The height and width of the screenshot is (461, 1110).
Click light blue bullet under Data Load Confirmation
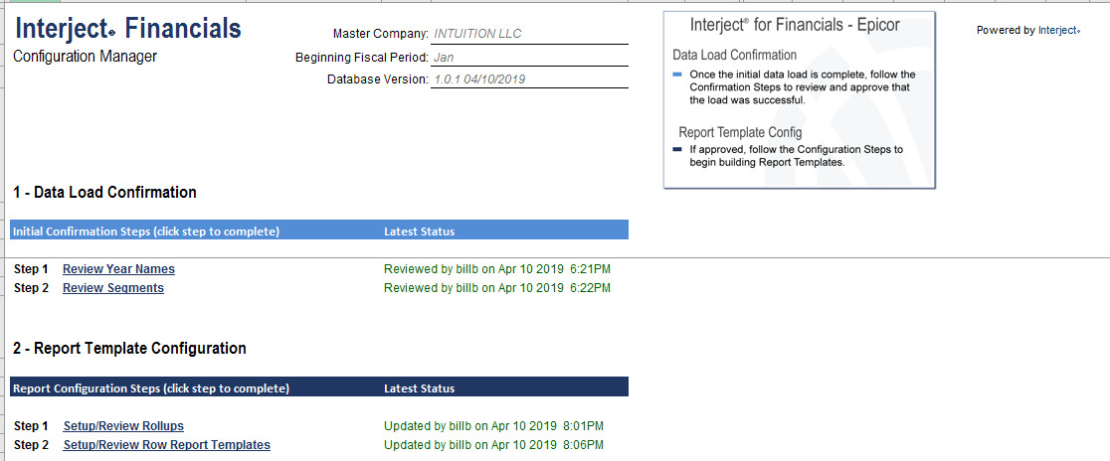(x=677, y=75)
